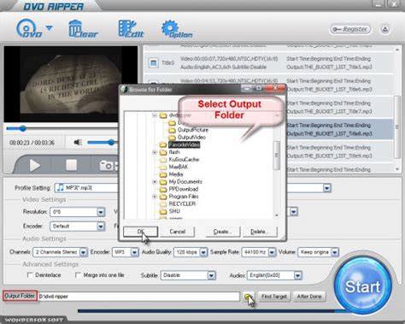Click the Clear trash icon

tap(83, 29)
